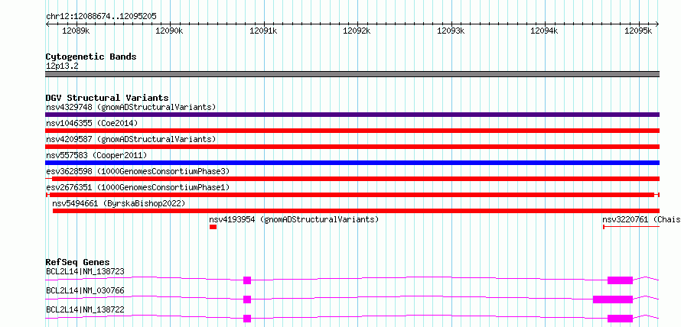The height and width of the screenshot is (327, 681).
Task: Click the 12090k ruler tick label
Action: tap(169, 31)
